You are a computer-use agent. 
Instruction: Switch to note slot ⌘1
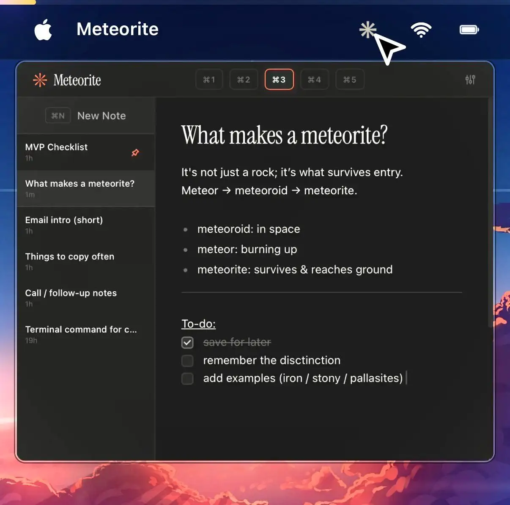point(209,79)
